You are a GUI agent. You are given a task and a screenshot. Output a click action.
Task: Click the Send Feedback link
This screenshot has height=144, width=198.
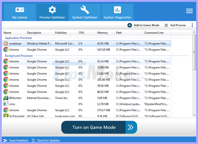point(18,140)
